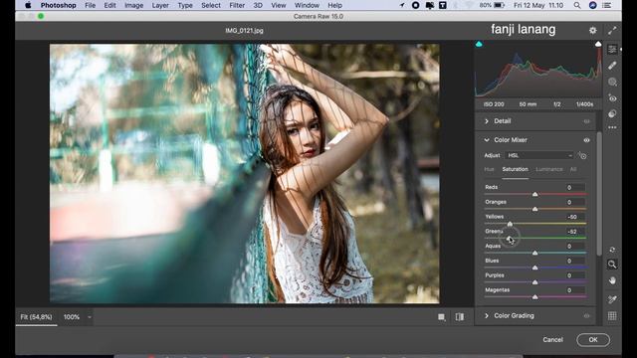
Task: Open the Adjust HSL dropdown
Action: pyautogui.click(x=539, y=155)
